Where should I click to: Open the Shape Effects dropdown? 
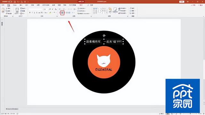(123, 13)
